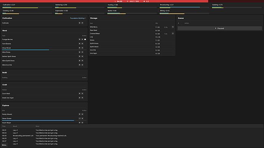Viewport: 264px width, 148px height.
Task: Select the Hunting skill label
Action: (113, 5)
